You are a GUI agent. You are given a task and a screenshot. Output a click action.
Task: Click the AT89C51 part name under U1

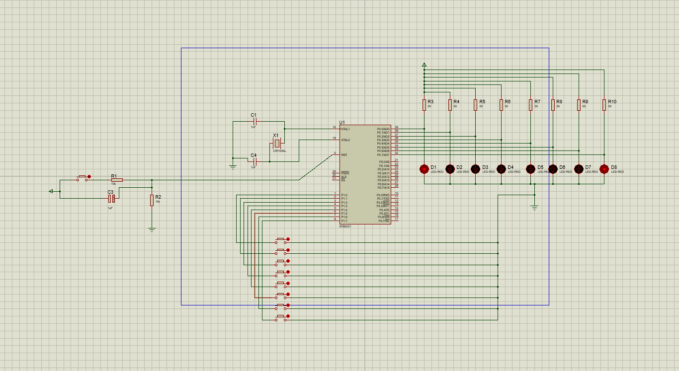coord(345,226)
